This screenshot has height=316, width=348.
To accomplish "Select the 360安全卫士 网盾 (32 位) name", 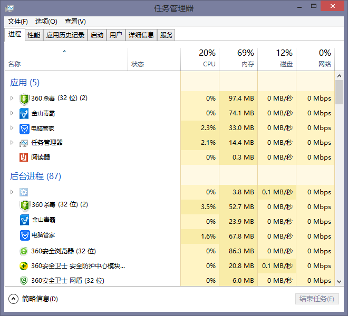I will tap(67, 281).
